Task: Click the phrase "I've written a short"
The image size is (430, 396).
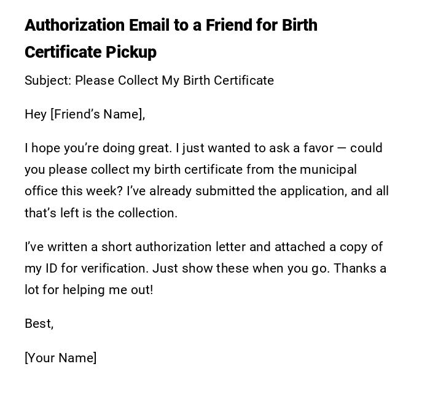Action: click(78, 247)
